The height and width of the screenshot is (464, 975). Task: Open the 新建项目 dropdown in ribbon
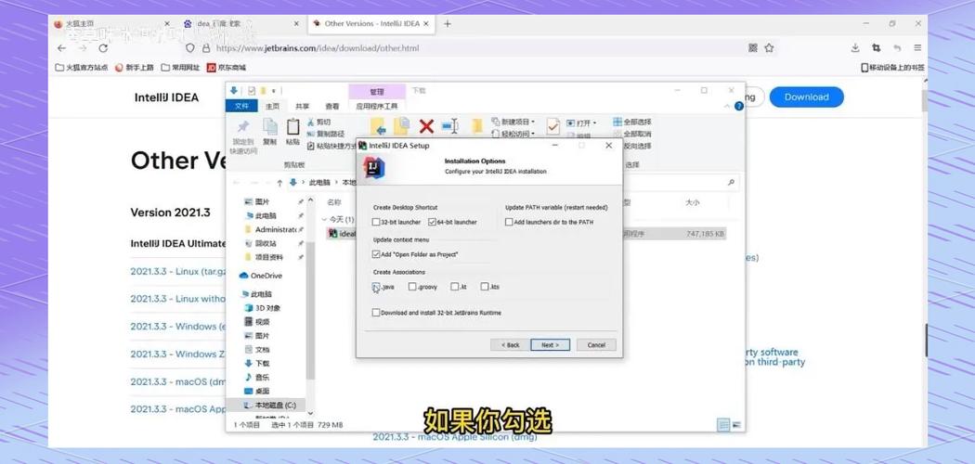tap(513, 122)
